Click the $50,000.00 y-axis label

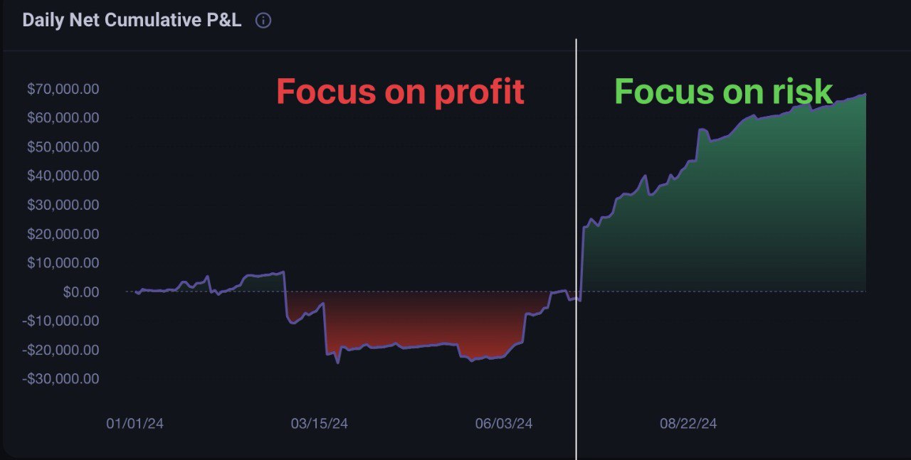click(63, 147)
